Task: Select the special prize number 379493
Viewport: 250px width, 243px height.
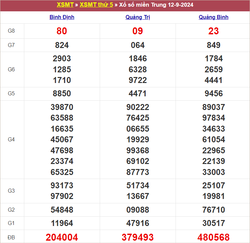Action: tap(138, 237)
